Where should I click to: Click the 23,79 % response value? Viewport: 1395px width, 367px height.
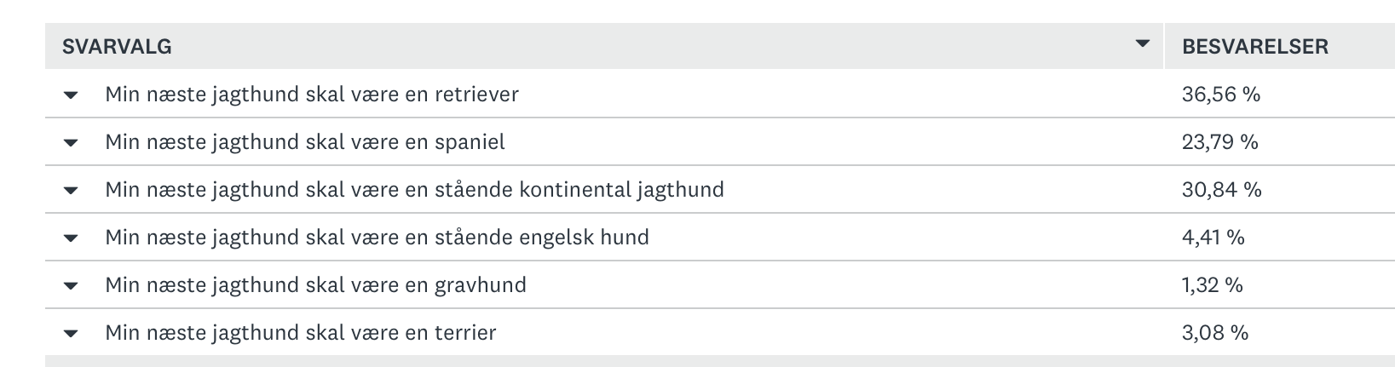[1219, 142]
